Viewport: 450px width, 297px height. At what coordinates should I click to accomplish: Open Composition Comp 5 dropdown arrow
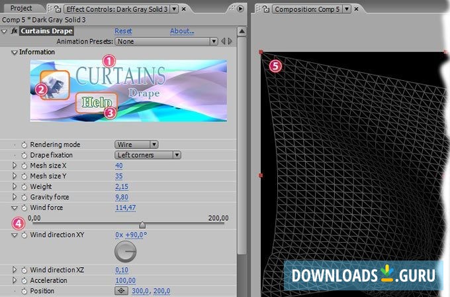pyautogui.click(x=347, y=9)
